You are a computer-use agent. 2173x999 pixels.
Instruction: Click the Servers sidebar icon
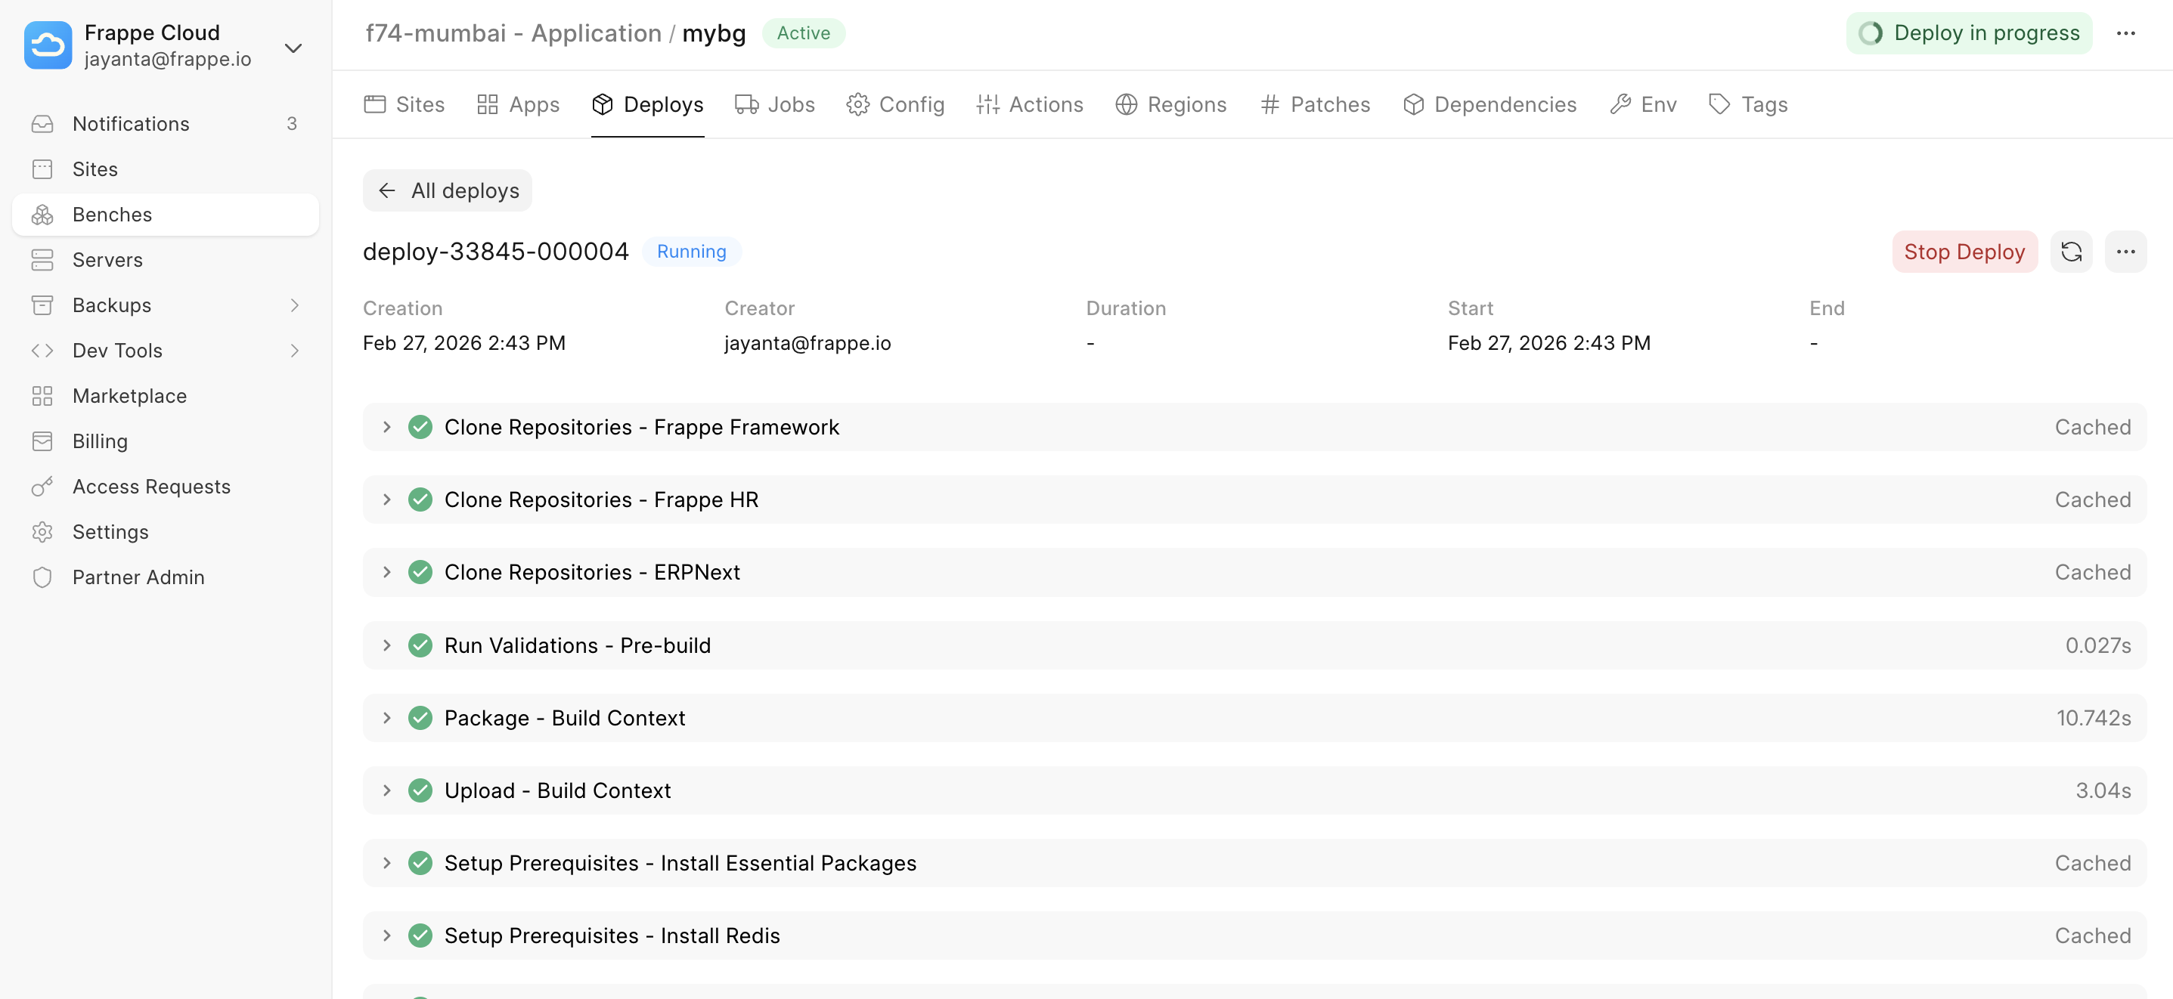pyautogui.click(x=42, y=260)
